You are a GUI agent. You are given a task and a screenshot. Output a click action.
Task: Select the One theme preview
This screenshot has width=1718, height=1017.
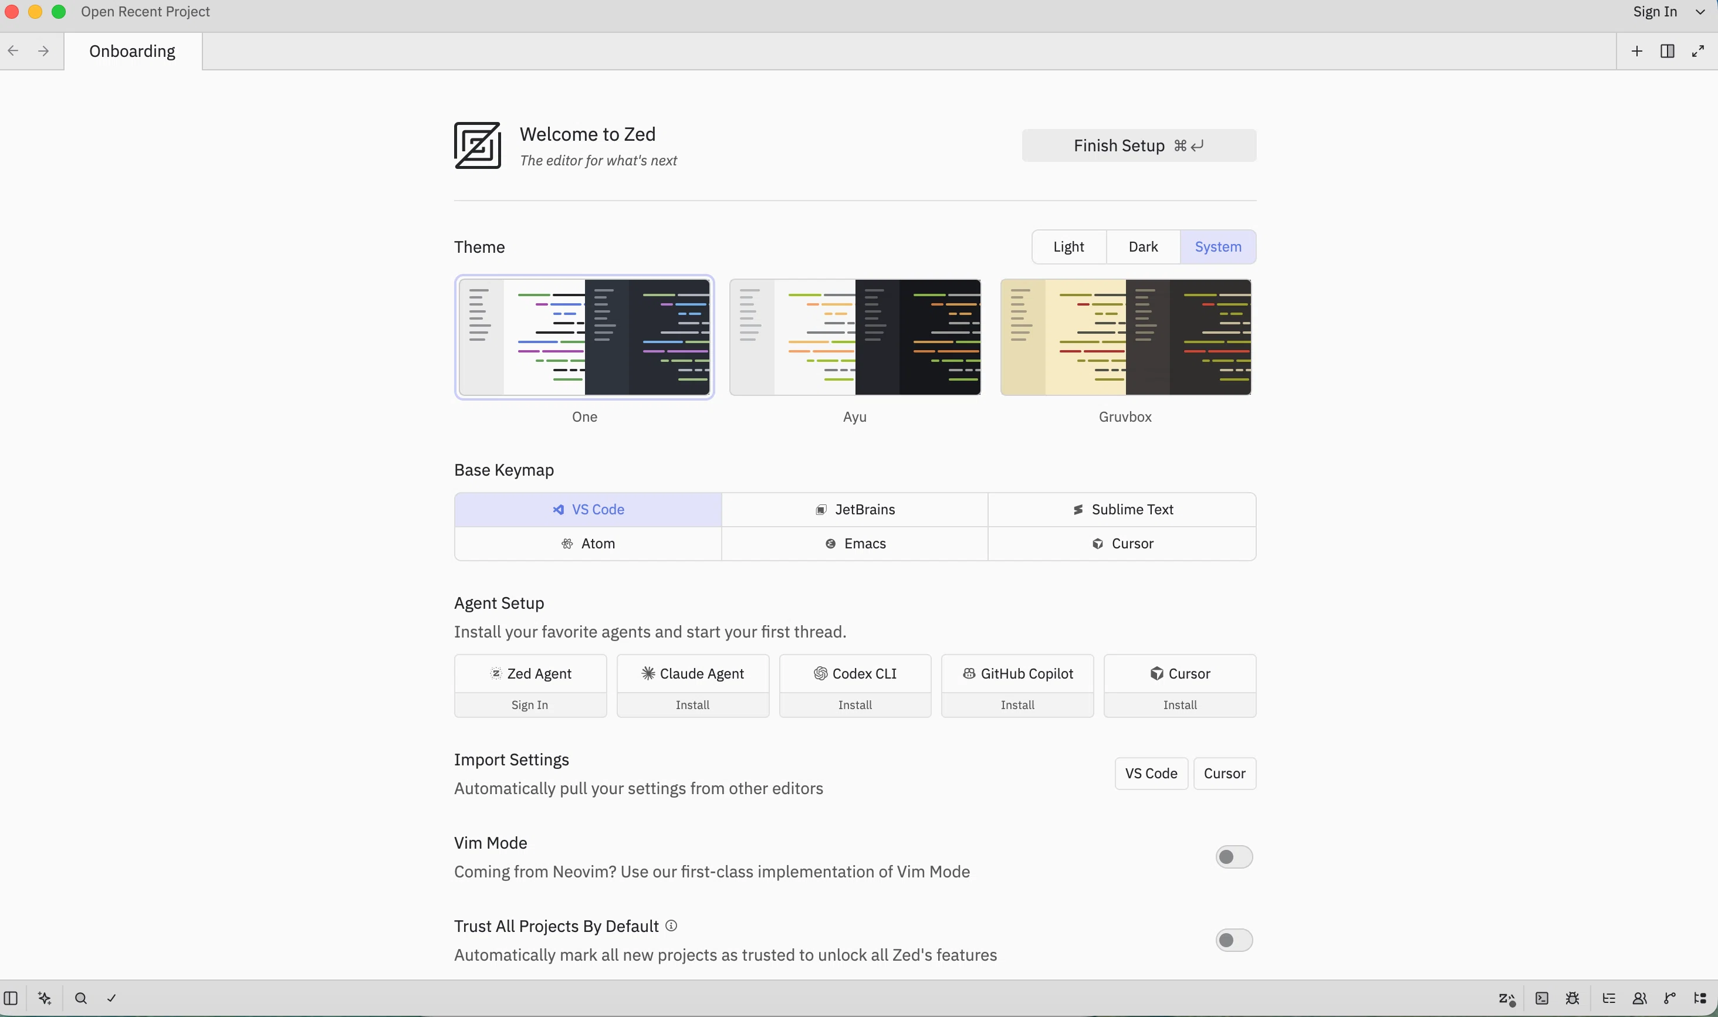coord(584,337)
